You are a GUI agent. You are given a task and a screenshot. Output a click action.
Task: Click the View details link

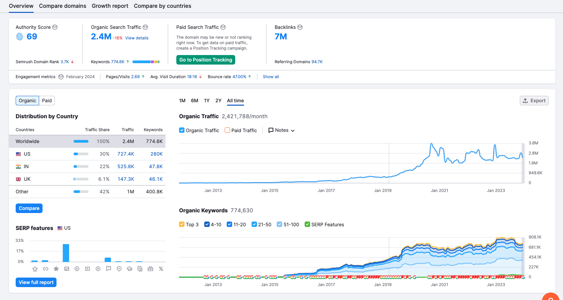pyautogui.click(x=137, y=38)
